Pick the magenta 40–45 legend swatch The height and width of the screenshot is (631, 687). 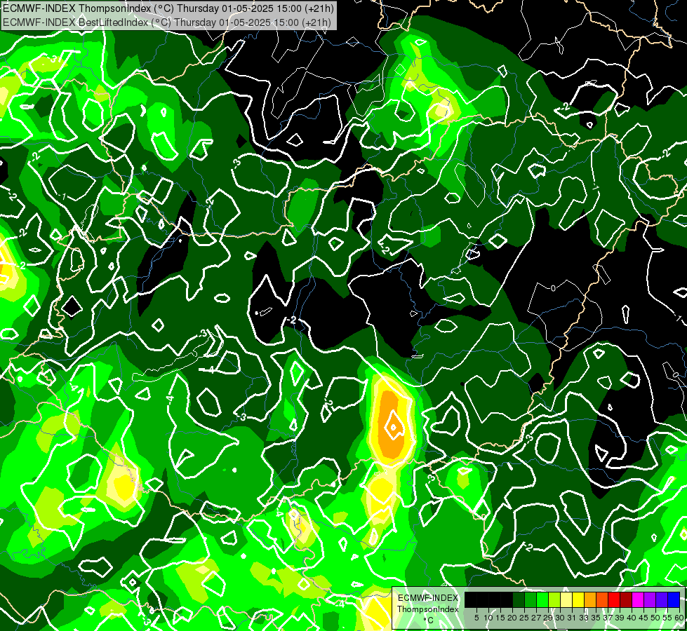pyautogui.click(x=638, y=599)
